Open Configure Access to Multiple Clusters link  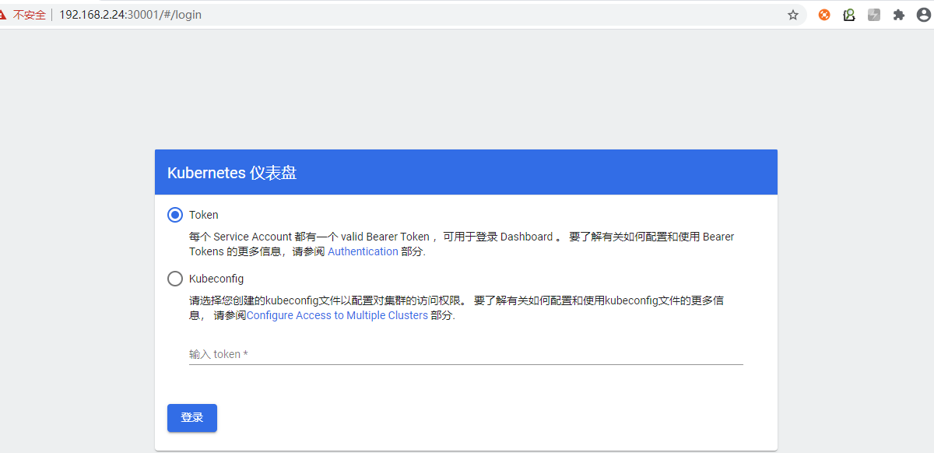tap(337, 315)
